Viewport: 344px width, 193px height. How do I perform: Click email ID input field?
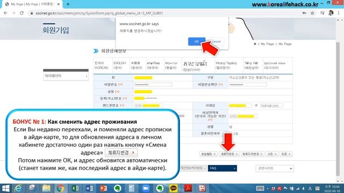(240, 106)
